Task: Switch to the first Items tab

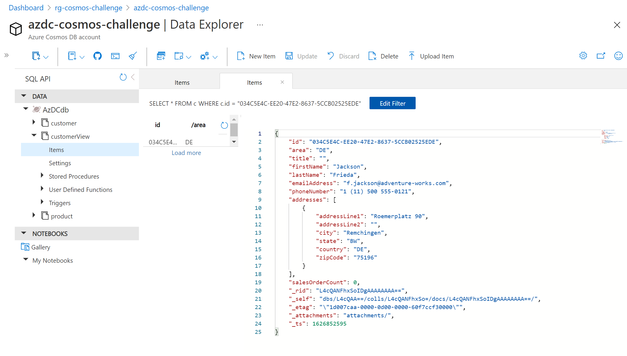Action: [182, 82]
